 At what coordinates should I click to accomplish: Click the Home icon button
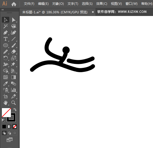[x=14, y=4]
